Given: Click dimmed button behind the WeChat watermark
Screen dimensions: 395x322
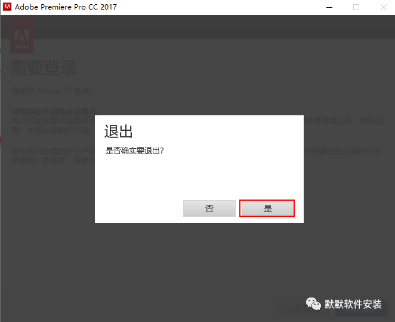Looking at the screenshot, I should (x=294, y=308).
